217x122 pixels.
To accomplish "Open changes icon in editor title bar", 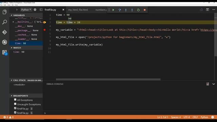I will [x=201, y=10].
